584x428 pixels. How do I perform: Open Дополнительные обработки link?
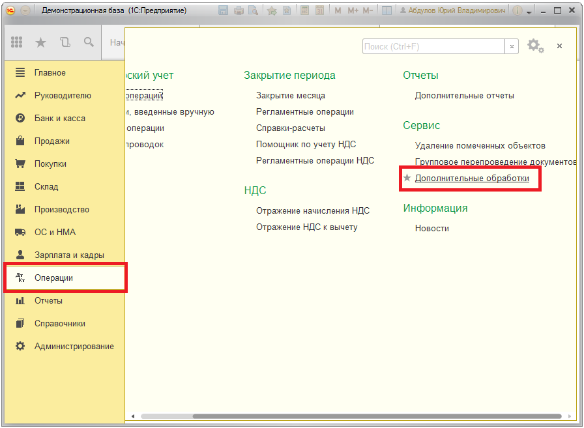472,178
